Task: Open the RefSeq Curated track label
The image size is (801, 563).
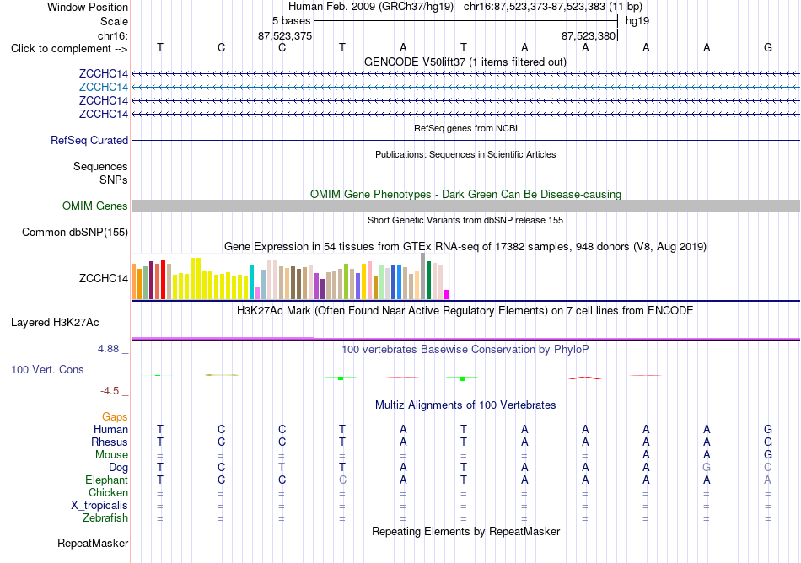Action: [89, 141]
